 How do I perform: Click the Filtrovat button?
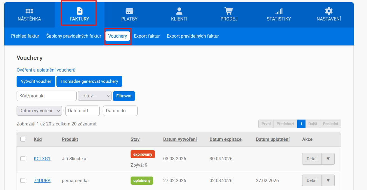[124, 96]
